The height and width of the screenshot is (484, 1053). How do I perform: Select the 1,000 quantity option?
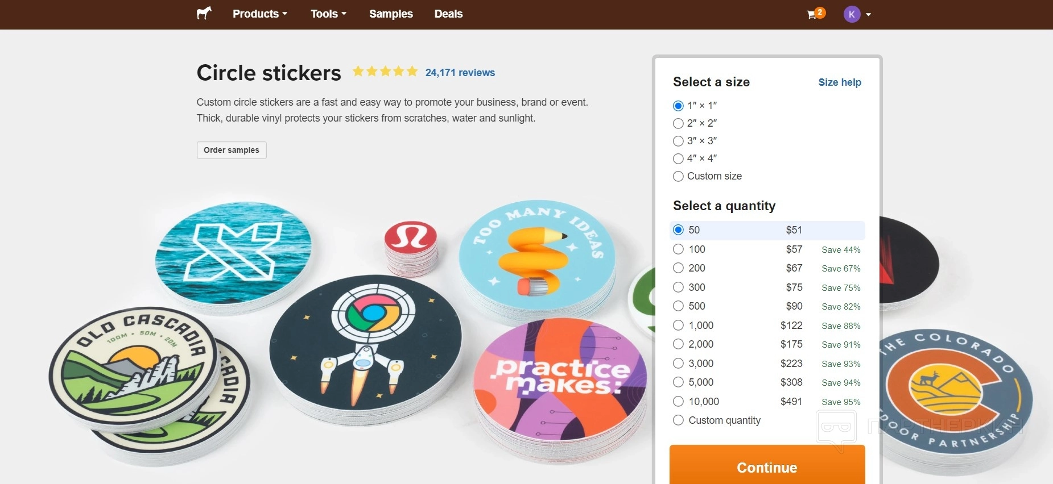coord(678,326)
